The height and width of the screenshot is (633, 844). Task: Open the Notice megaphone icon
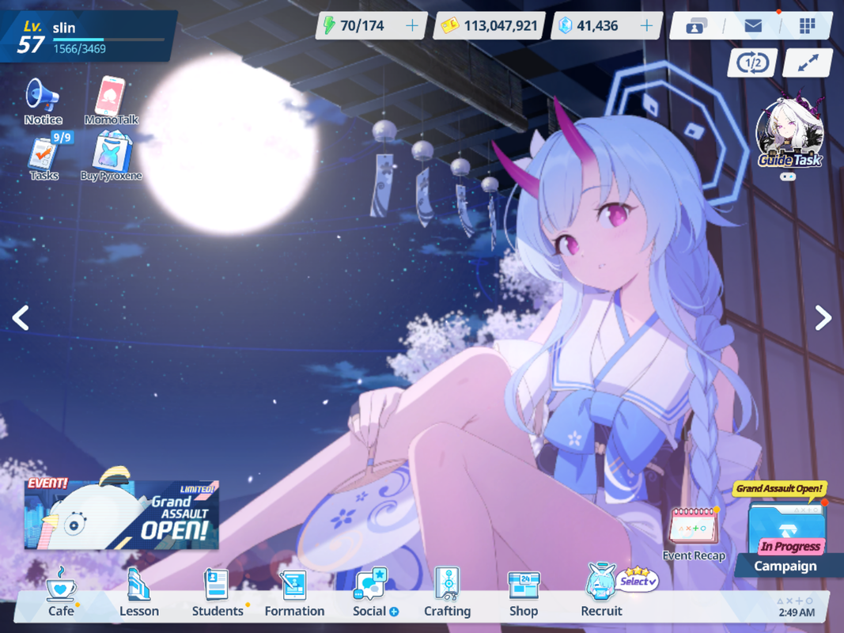[43, 100]
